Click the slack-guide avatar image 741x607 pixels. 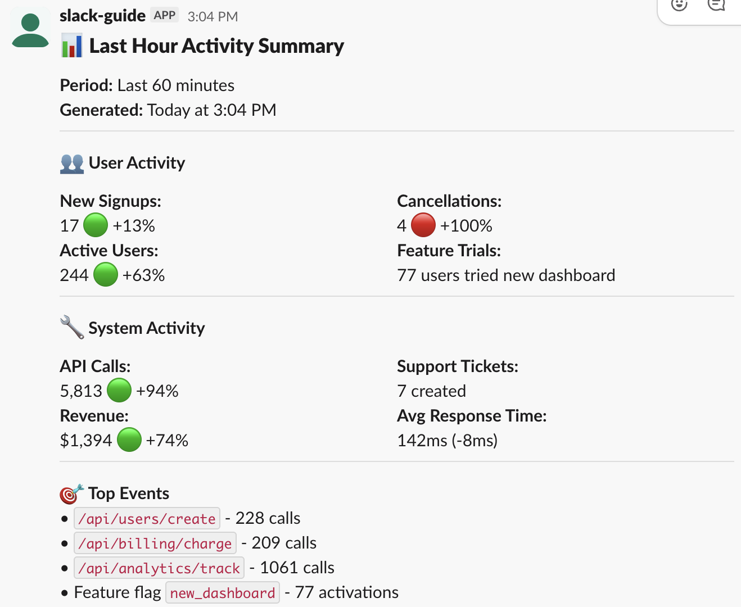point(30,29)
